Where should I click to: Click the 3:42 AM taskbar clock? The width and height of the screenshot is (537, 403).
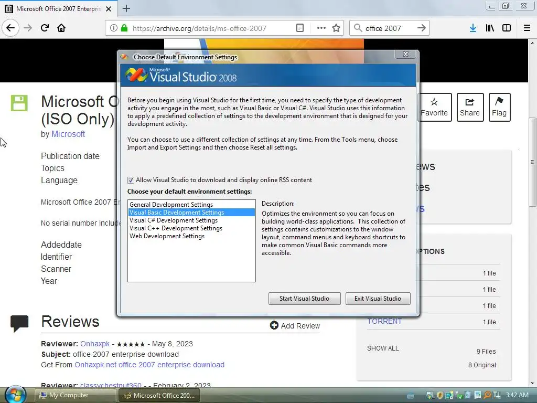point(517,395)
